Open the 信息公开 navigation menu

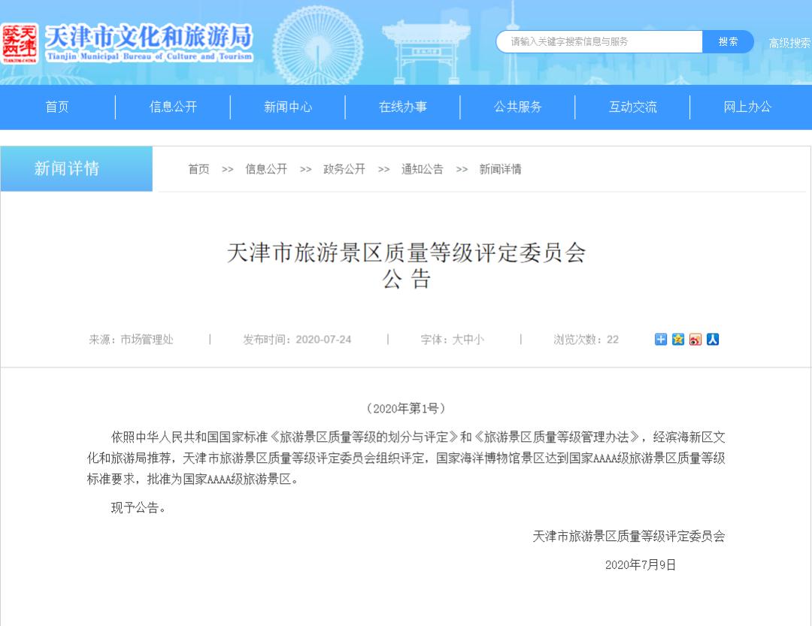pos(172,107)
